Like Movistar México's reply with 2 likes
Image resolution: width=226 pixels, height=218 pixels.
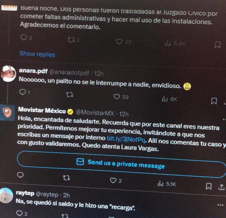coord(113,180)
